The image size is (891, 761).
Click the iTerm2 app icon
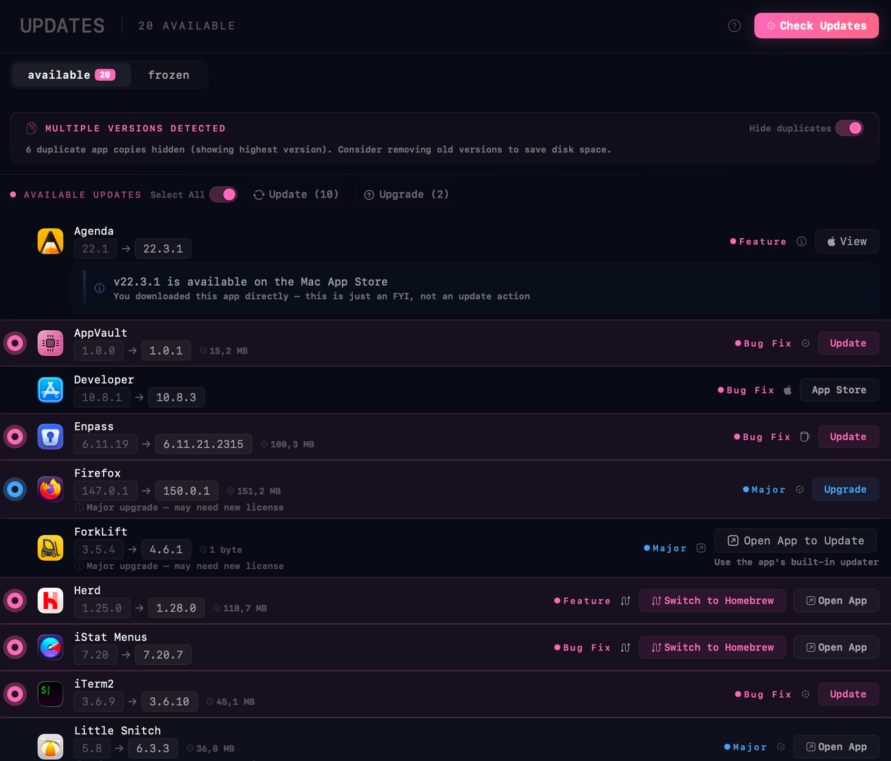(x=50, y=694)
